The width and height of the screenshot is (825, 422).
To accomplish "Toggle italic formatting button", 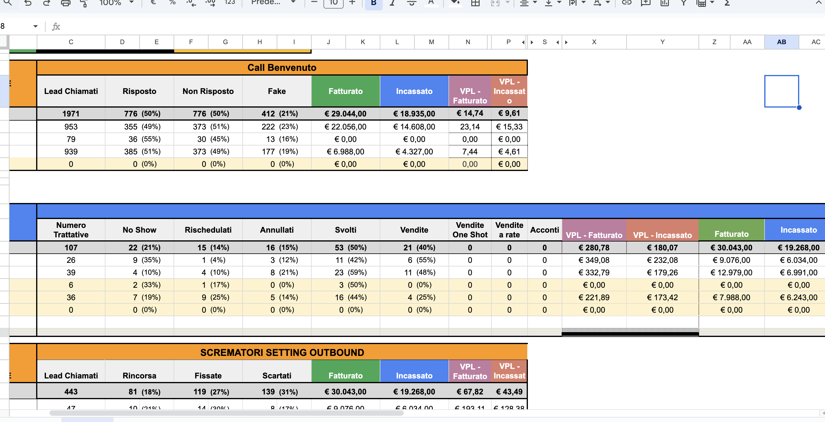I will (392, 3).
